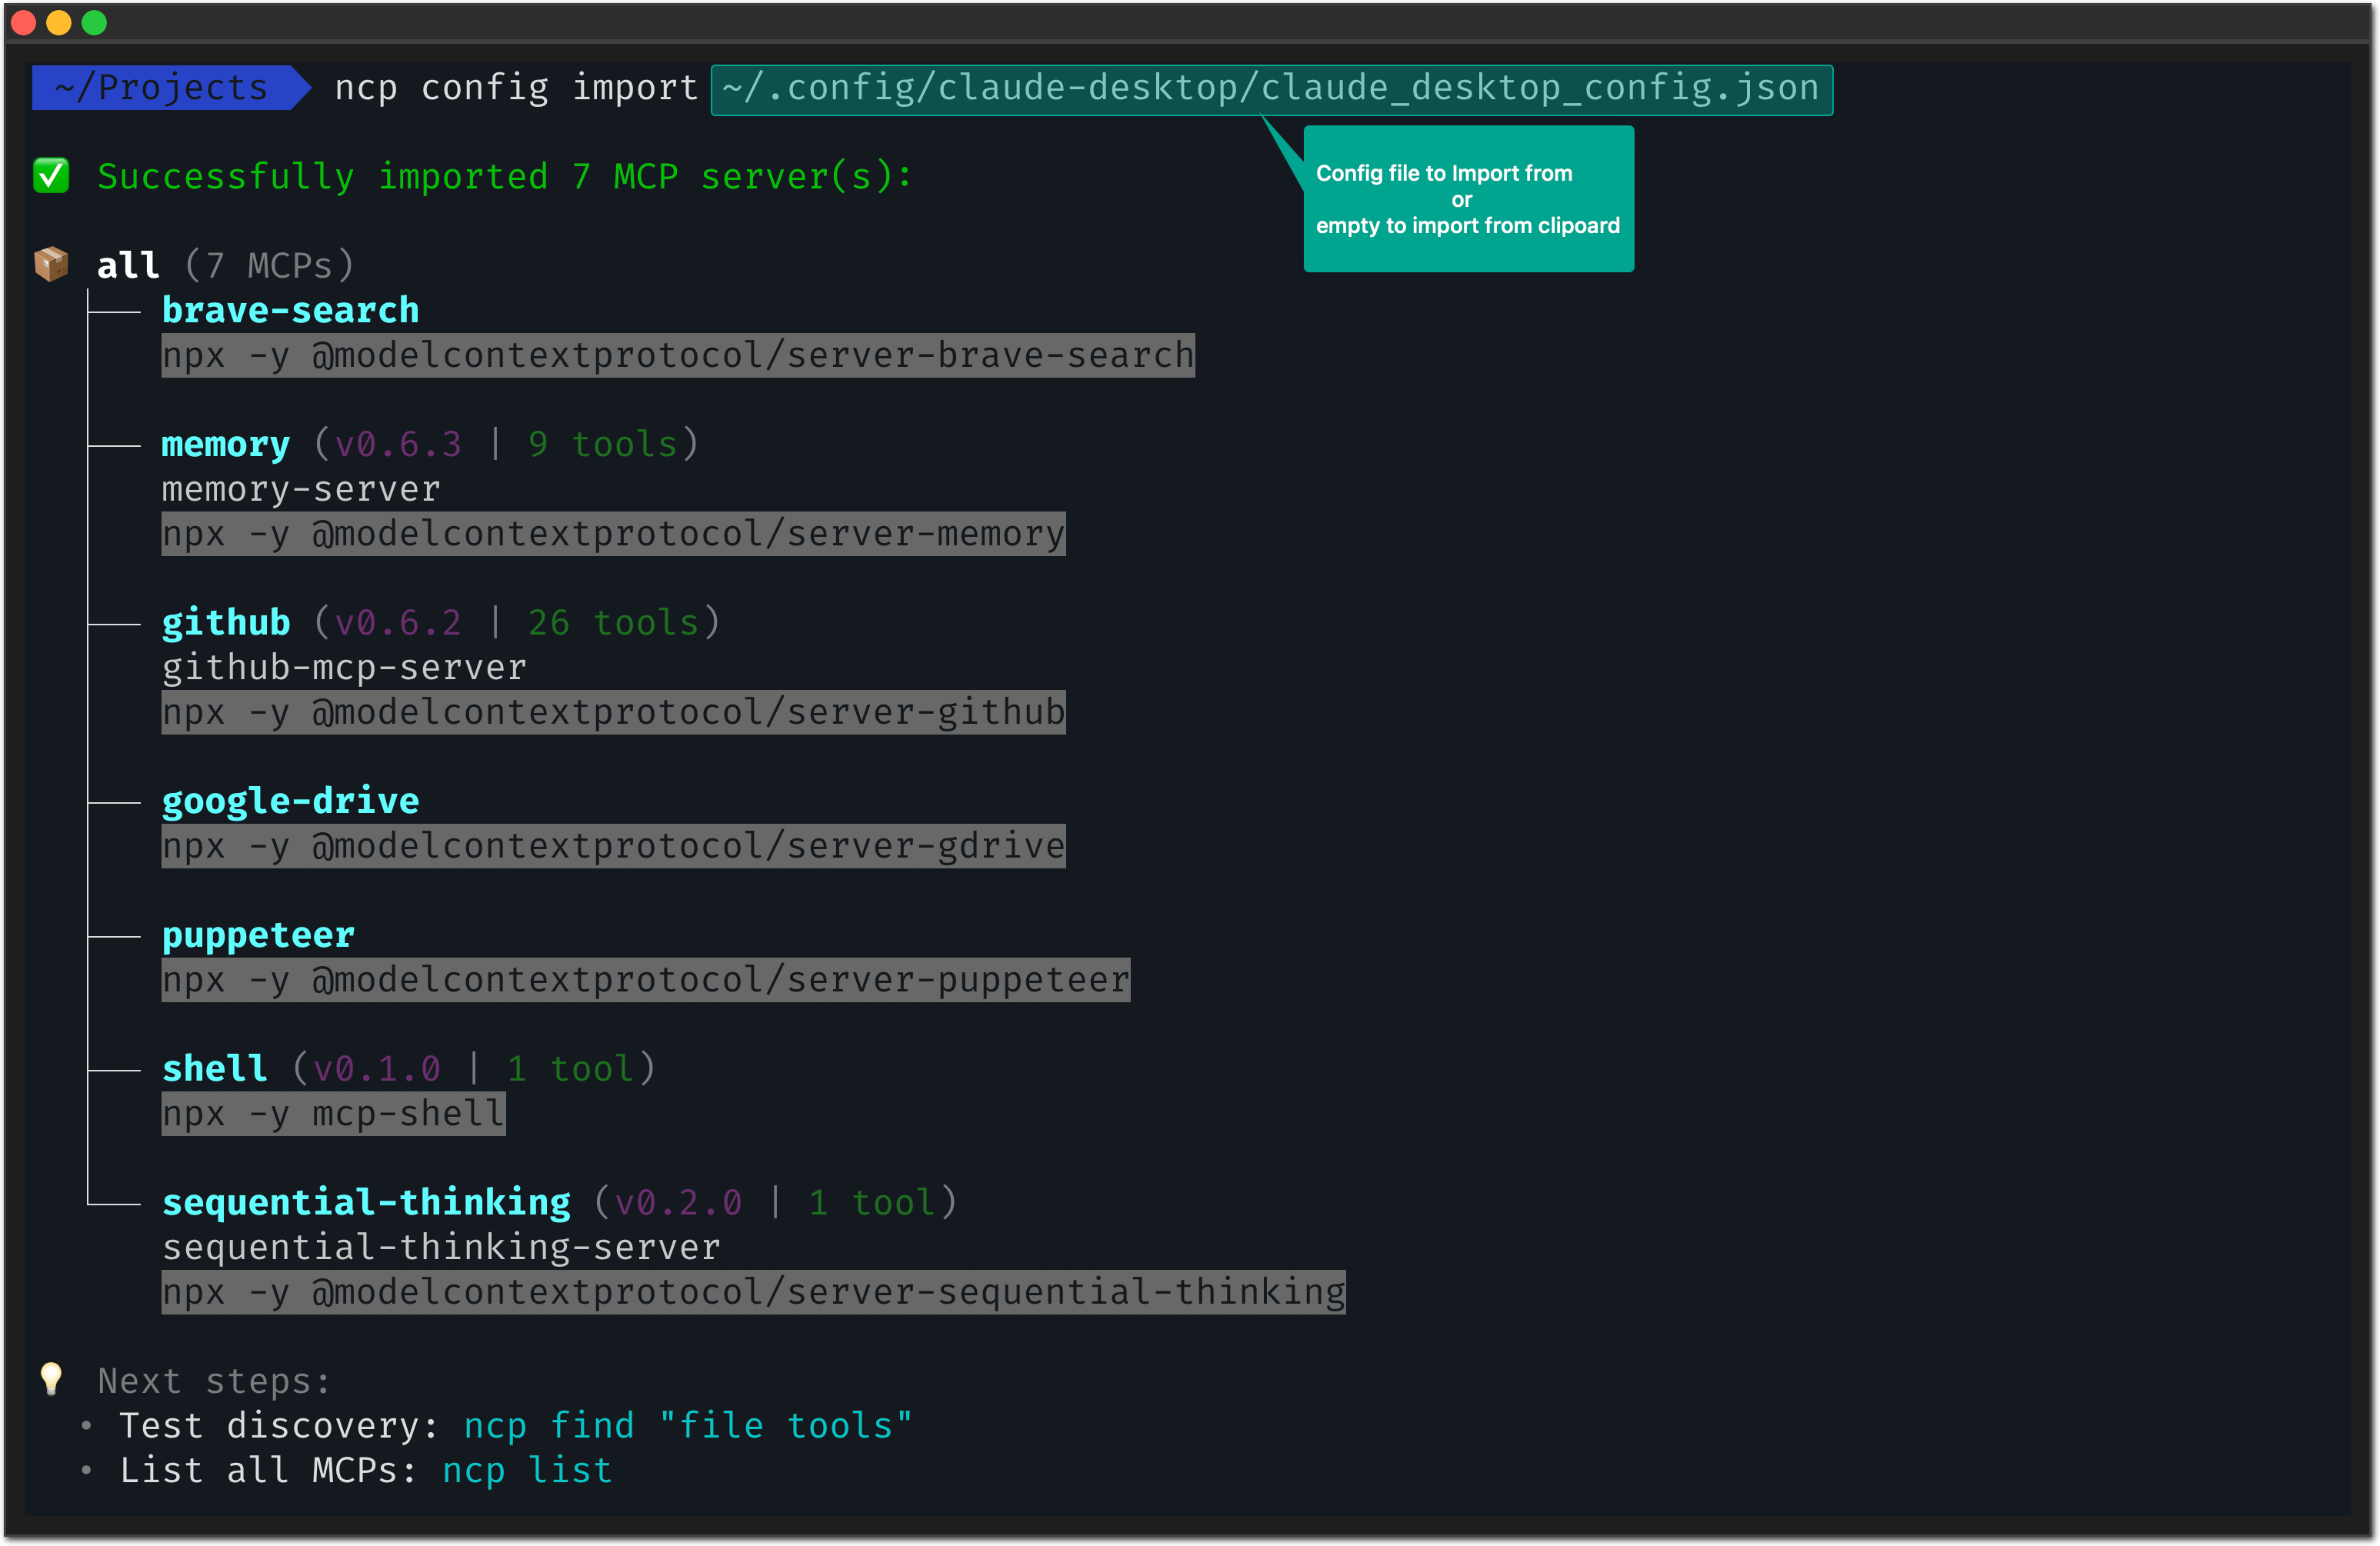Click the lightbulb Next steps icon
The height and width of the screenshot is (1546, 2380).
click(x=51, y=1379)
